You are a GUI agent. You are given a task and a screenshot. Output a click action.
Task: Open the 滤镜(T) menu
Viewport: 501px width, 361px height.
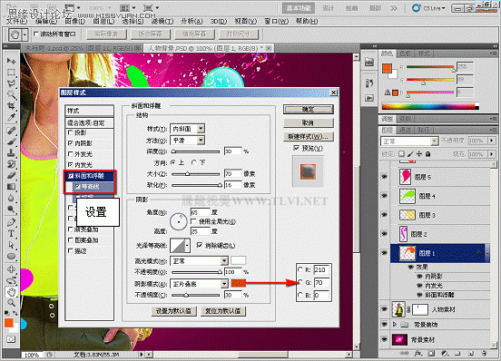pos(162,22)
